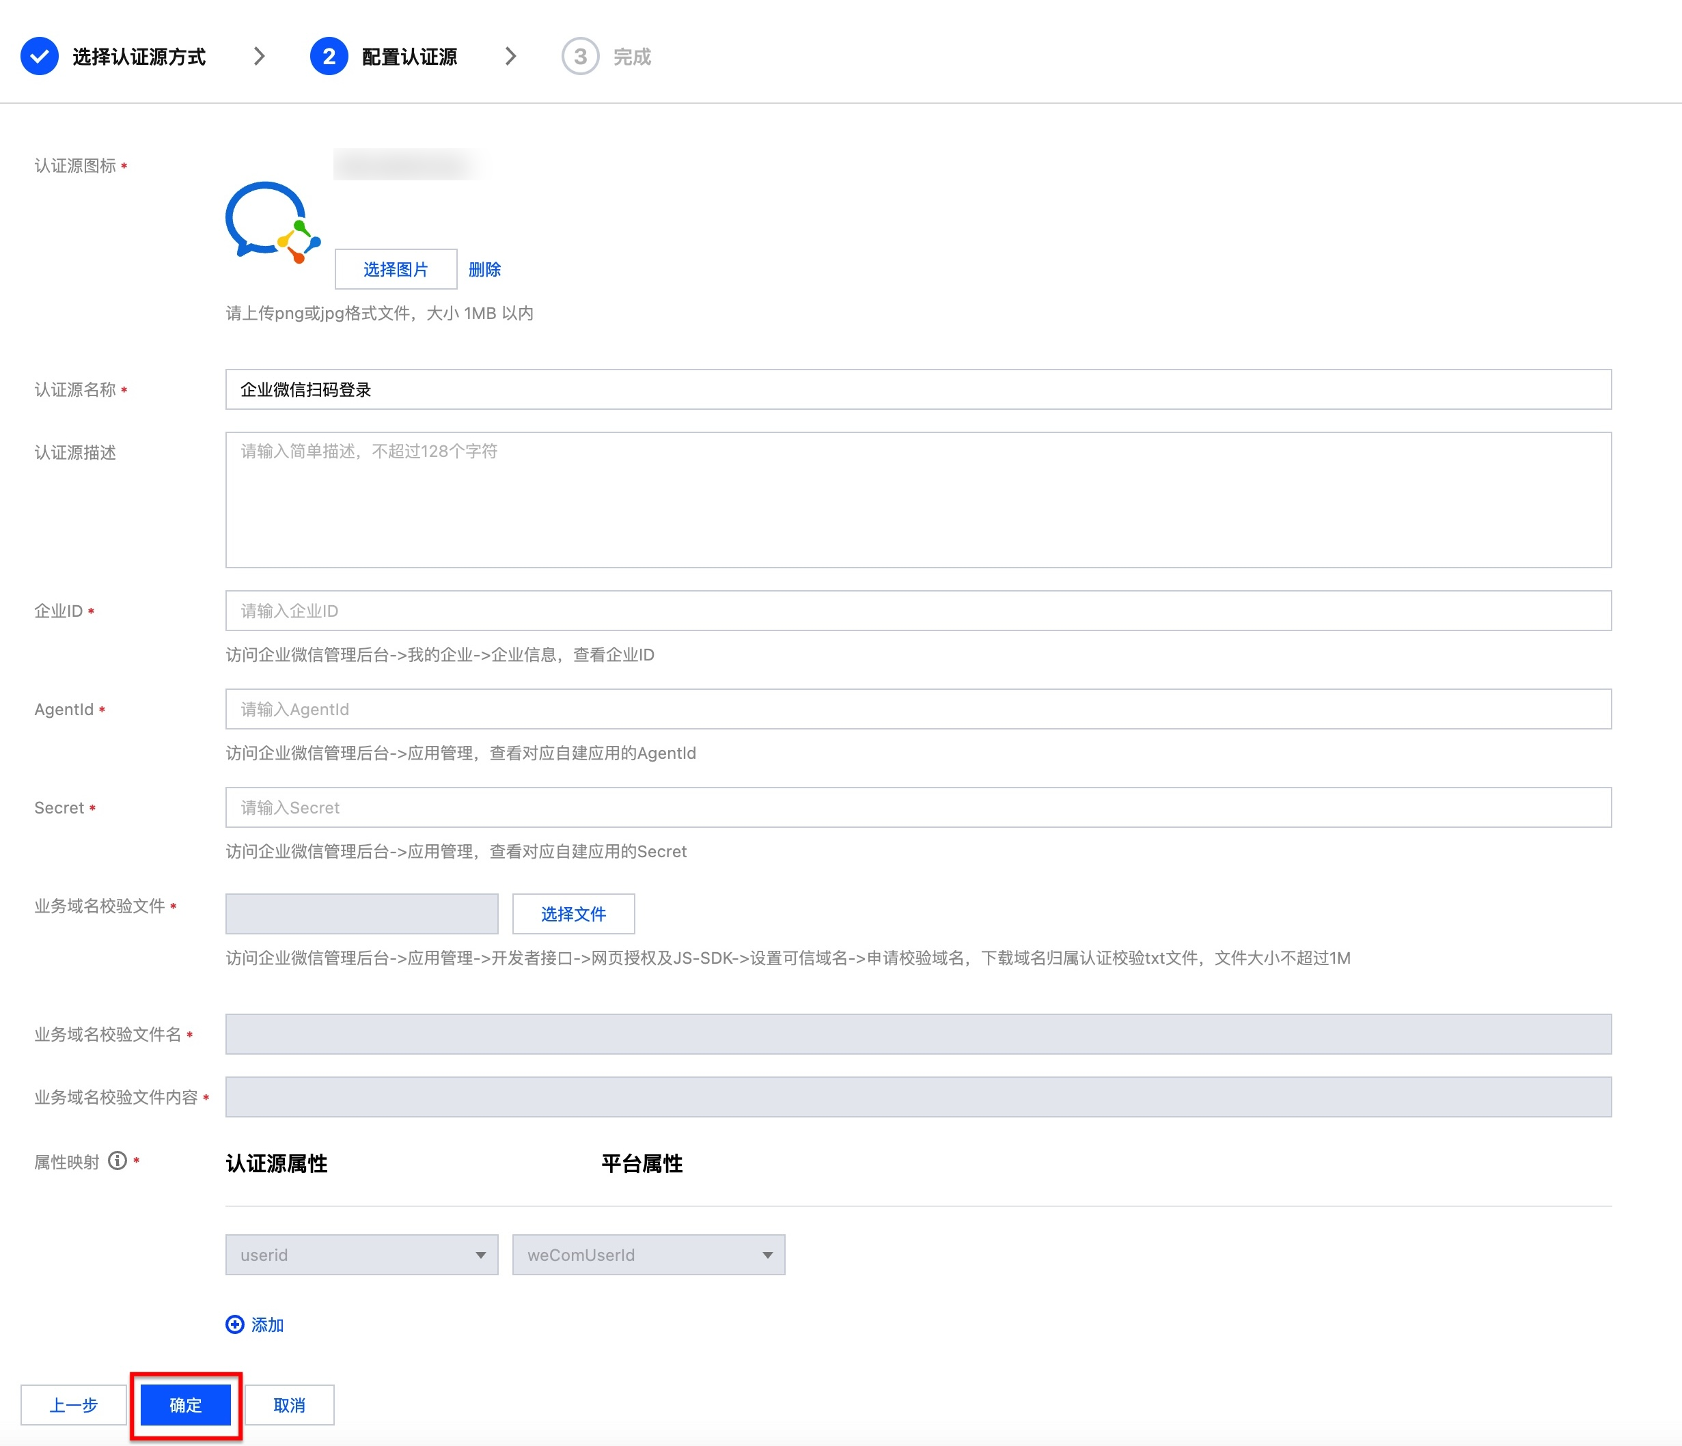
Task: Focus the 企业ID input field
Action: click(918, 611)
